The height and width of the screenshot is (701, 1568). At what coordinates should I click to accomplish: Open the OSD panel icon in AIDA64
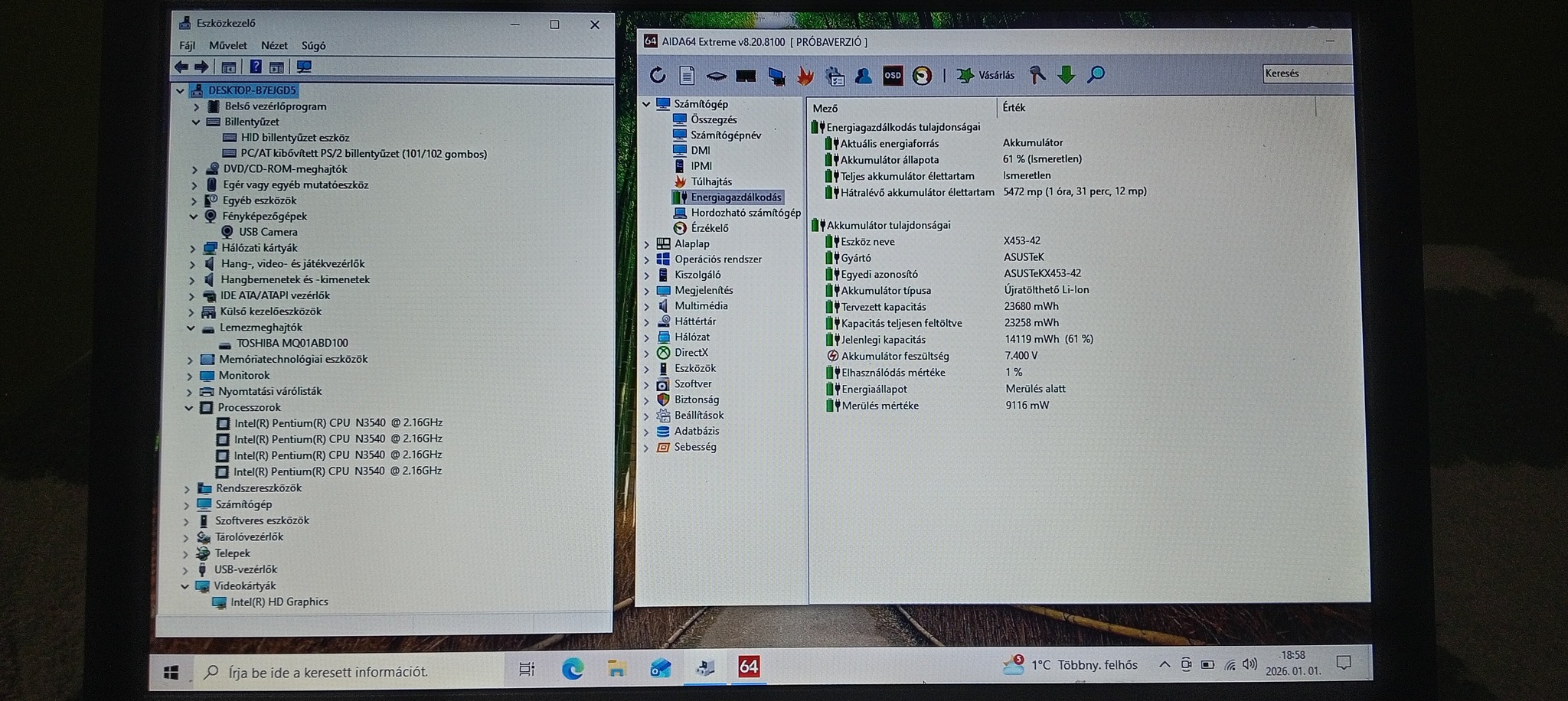(893, 75)
